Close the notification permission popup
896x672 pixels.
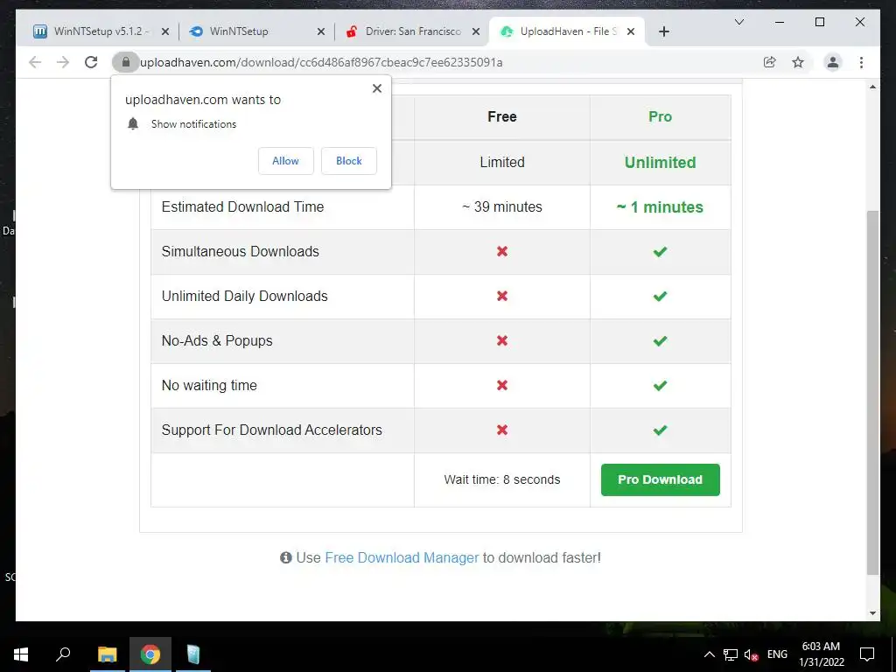pyautogui.click(x=377, y=88)
